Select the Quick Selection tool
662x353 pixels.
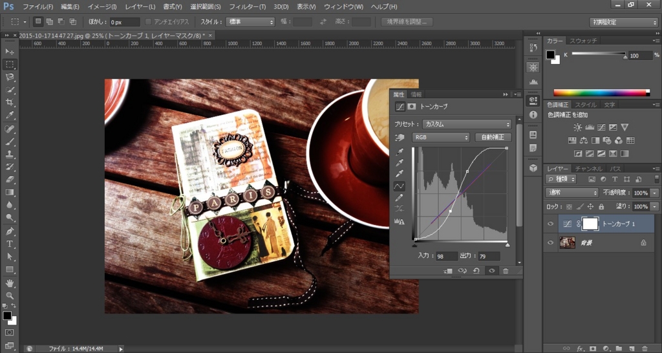(9, 89)
